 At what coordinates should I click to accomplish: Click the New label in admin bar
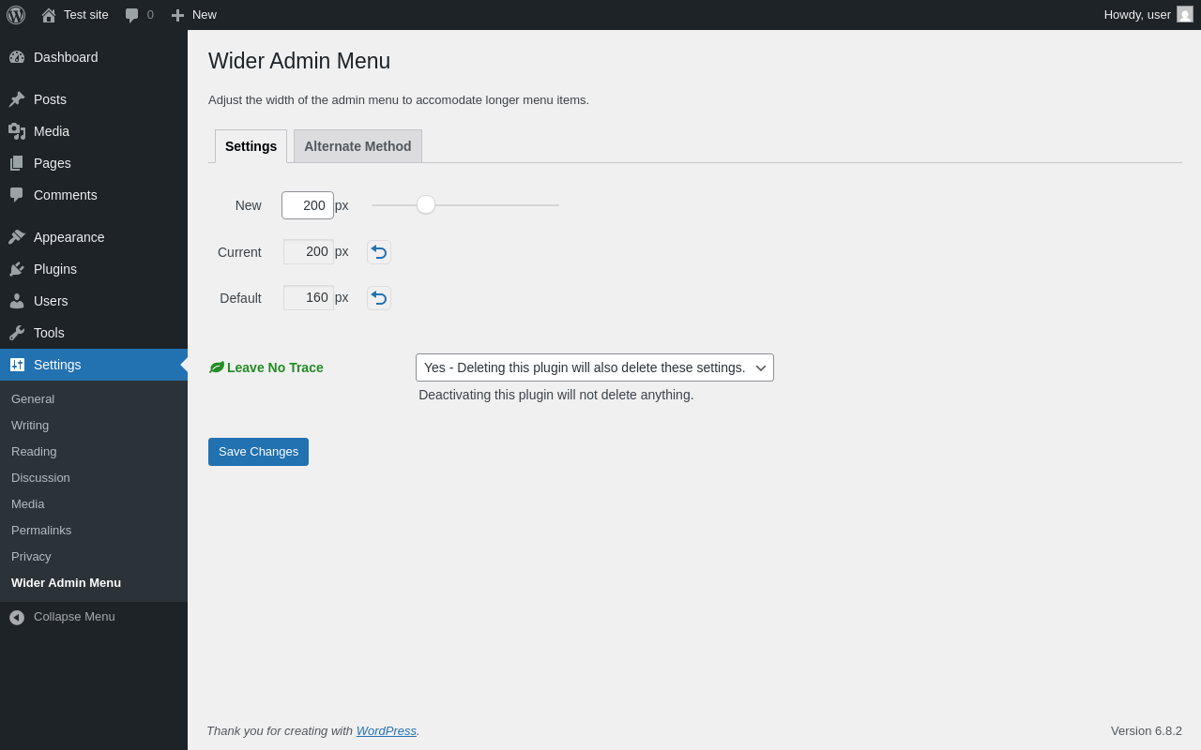coord(205,15)
